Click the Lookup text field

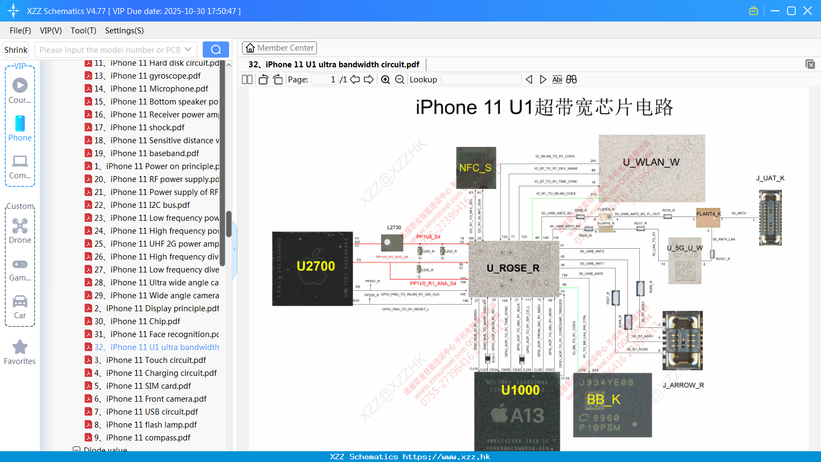481,80
